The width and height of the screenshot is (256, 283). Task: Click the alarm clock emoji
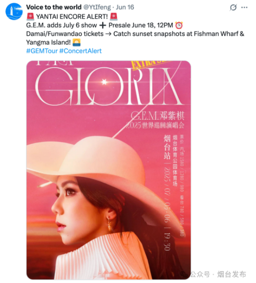[179, 25]
